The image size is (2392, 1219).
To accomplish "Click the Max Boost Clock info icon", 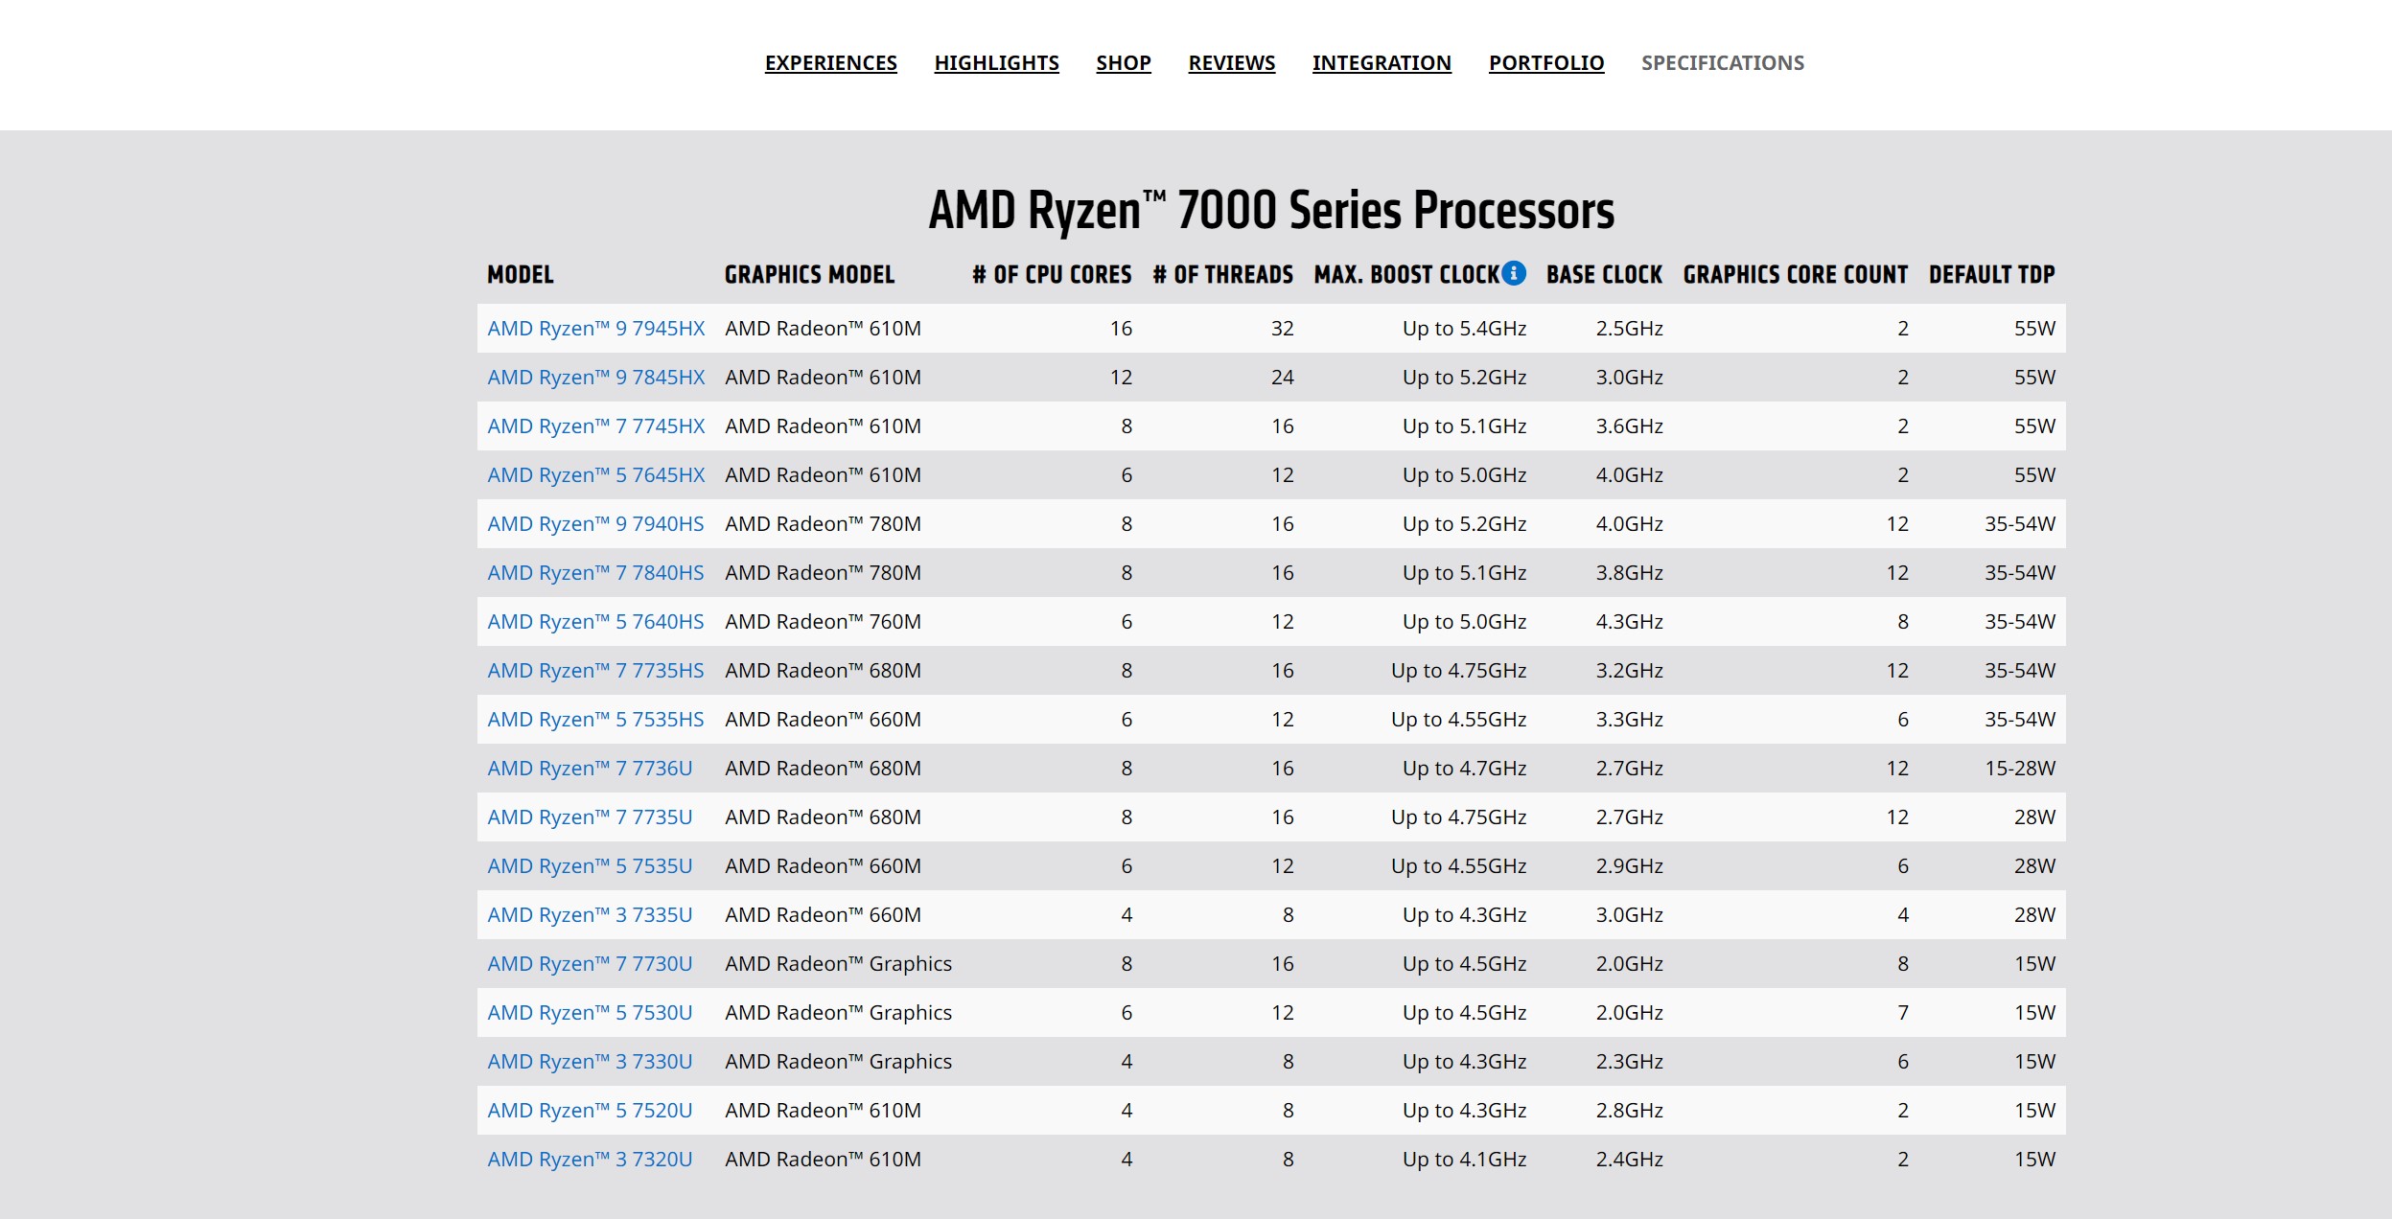I will pyautogui.click(x=1514, y=273).
